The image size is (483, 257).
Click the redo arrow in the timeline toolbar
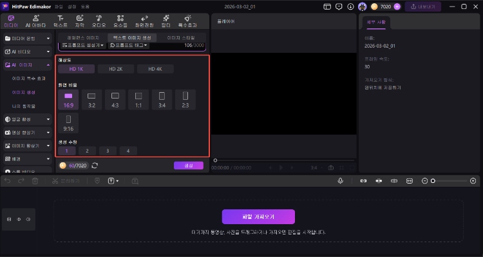(x=21, y=181)
